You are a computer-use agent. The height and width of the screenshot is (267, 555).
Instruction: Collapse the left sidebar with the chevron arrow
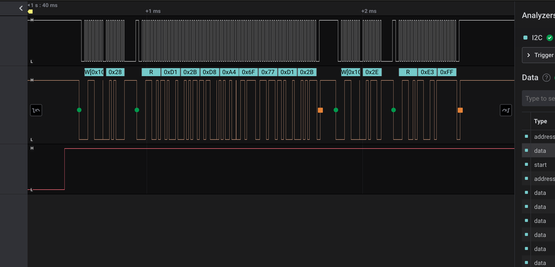(x=21, y=8)
